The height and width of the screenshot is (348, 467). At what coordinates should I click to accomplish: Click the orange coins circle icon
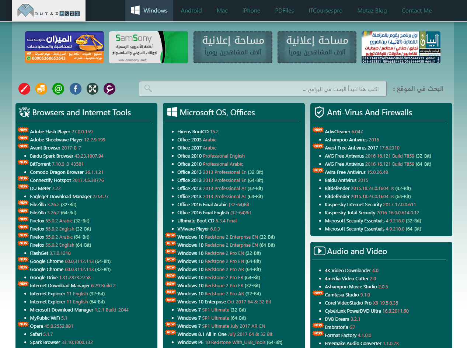41,89
